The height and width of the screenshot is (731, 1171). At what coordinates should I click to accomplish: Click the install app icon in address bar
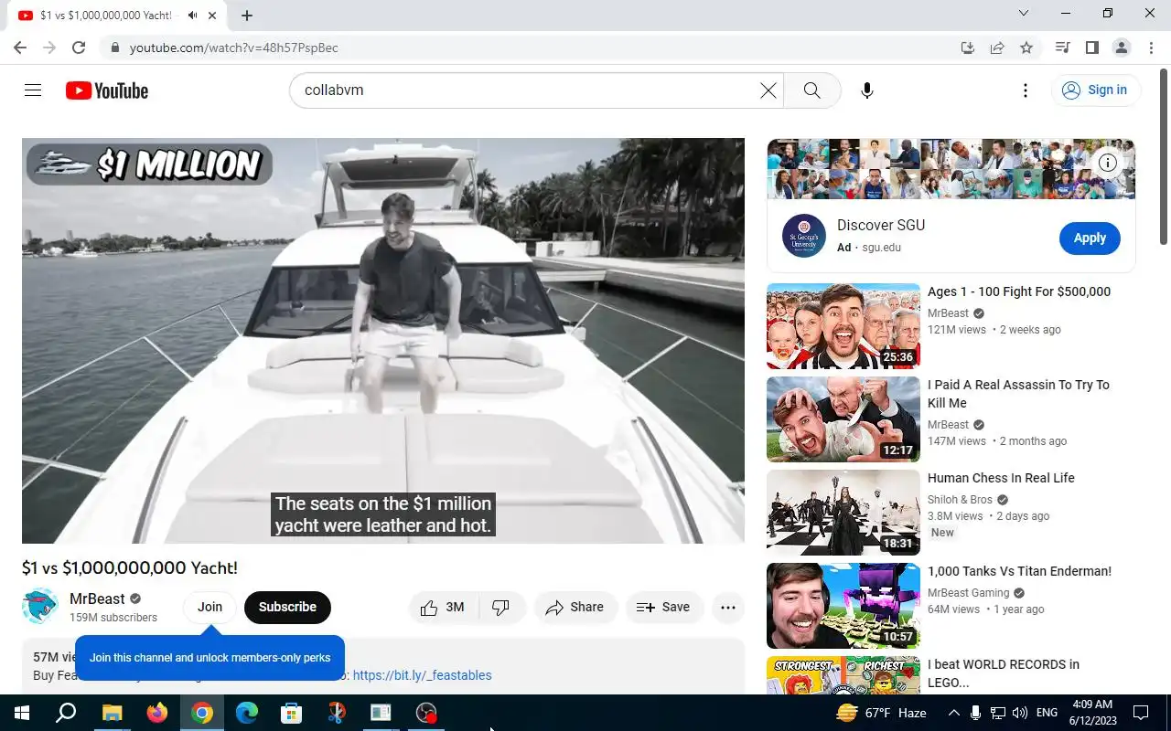(967, 48)
